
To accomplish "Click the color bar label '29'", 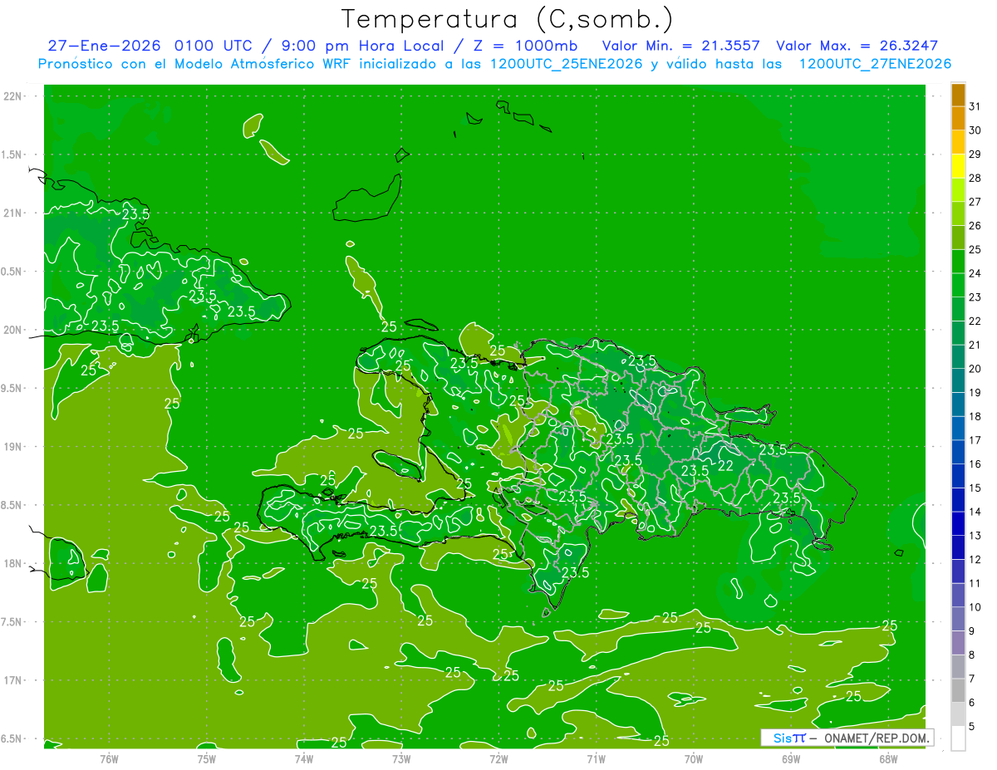I will [975, 154].
